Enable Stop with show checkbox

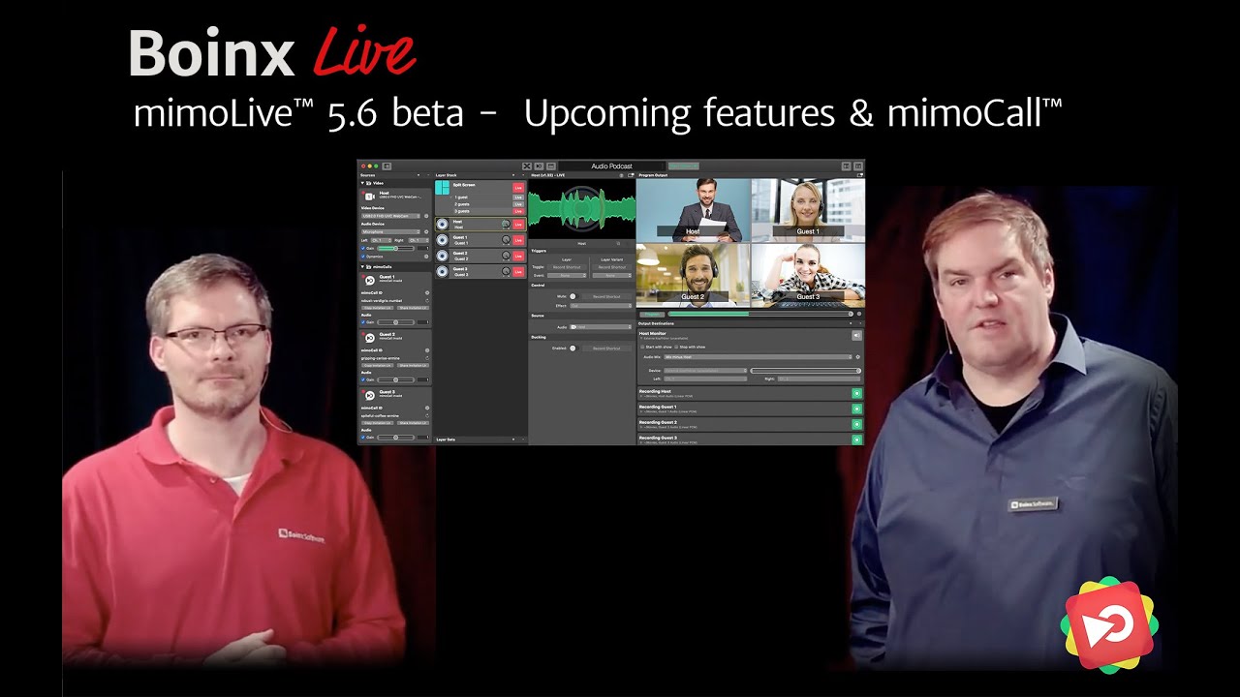pyautogui.click(x=676, y=347)
